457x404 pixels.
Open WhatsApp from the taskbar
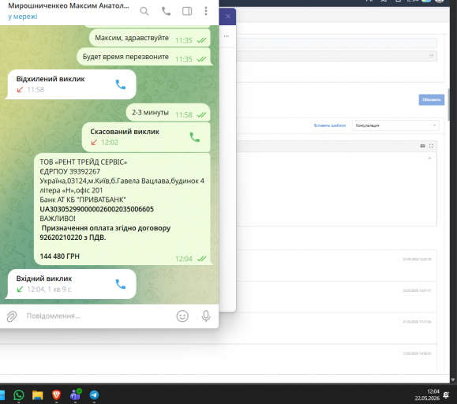[19, 395]
